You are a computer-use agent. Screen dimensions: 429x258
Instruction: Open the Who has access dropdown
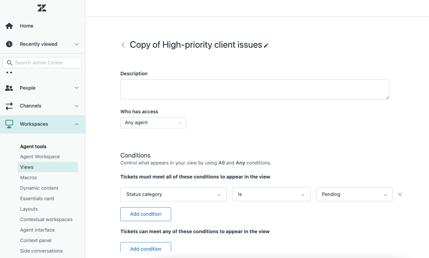pyautogui.click(x=153, y=123)
